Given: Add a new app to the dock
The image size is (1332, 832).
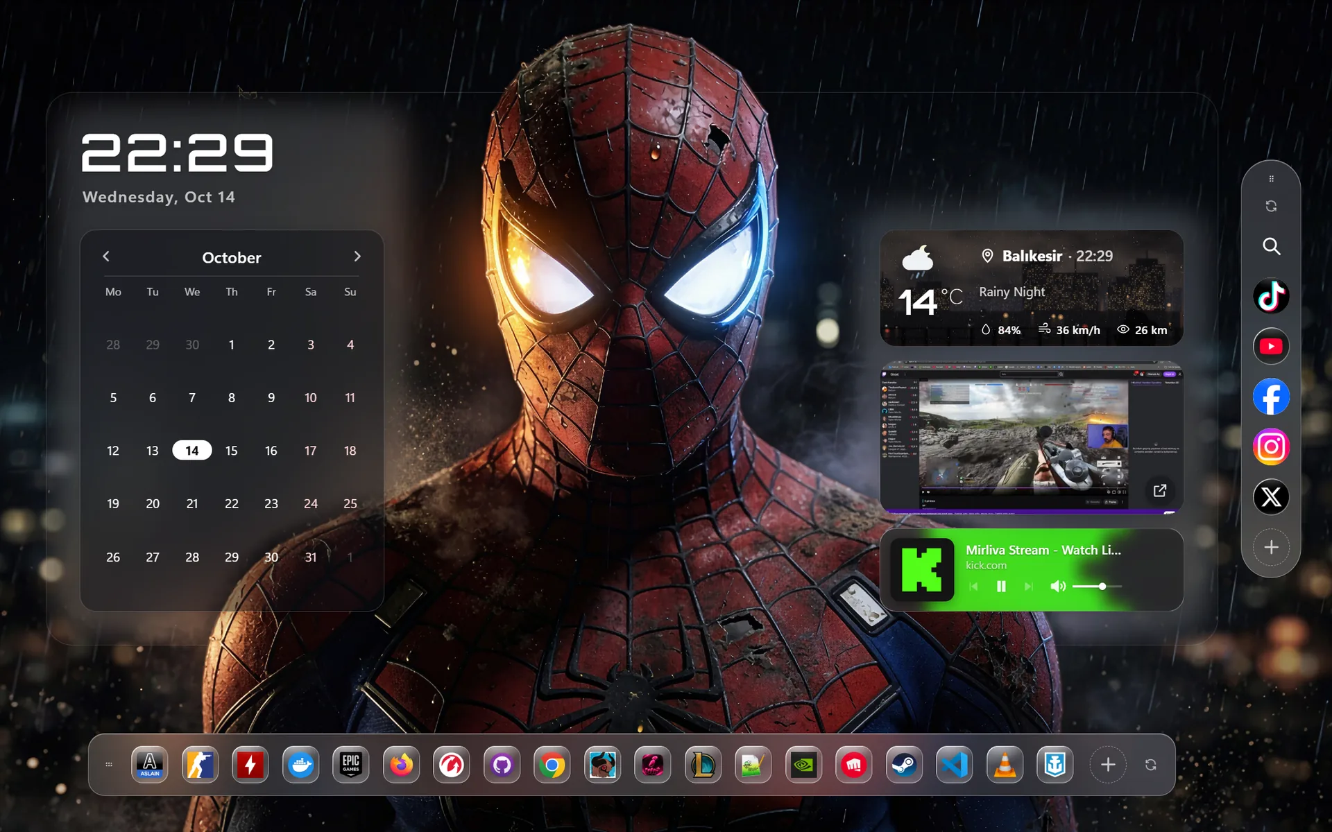Looking at the screenshot, I should 1108,765.
